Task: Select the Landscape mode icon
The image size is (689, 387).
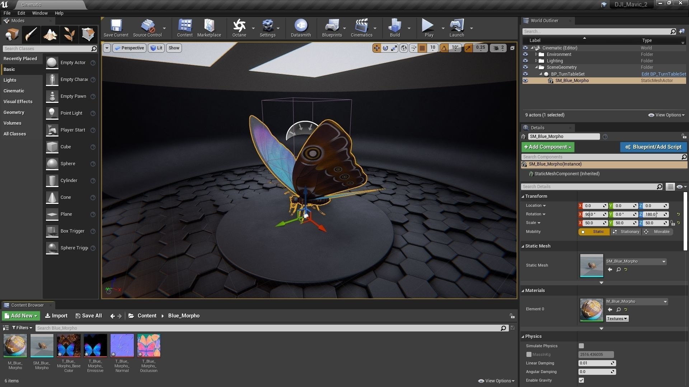Action: tap(50, 35)
